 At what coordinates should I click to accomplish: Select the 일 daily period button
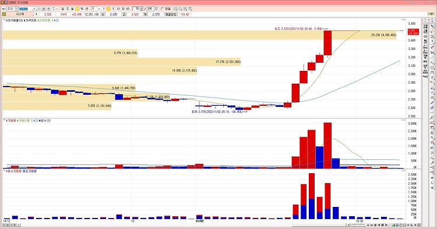coord(62,9)
